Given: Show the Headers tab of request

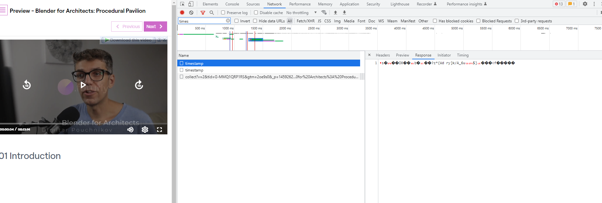Looking at the screenshot, I should (383, 55).
